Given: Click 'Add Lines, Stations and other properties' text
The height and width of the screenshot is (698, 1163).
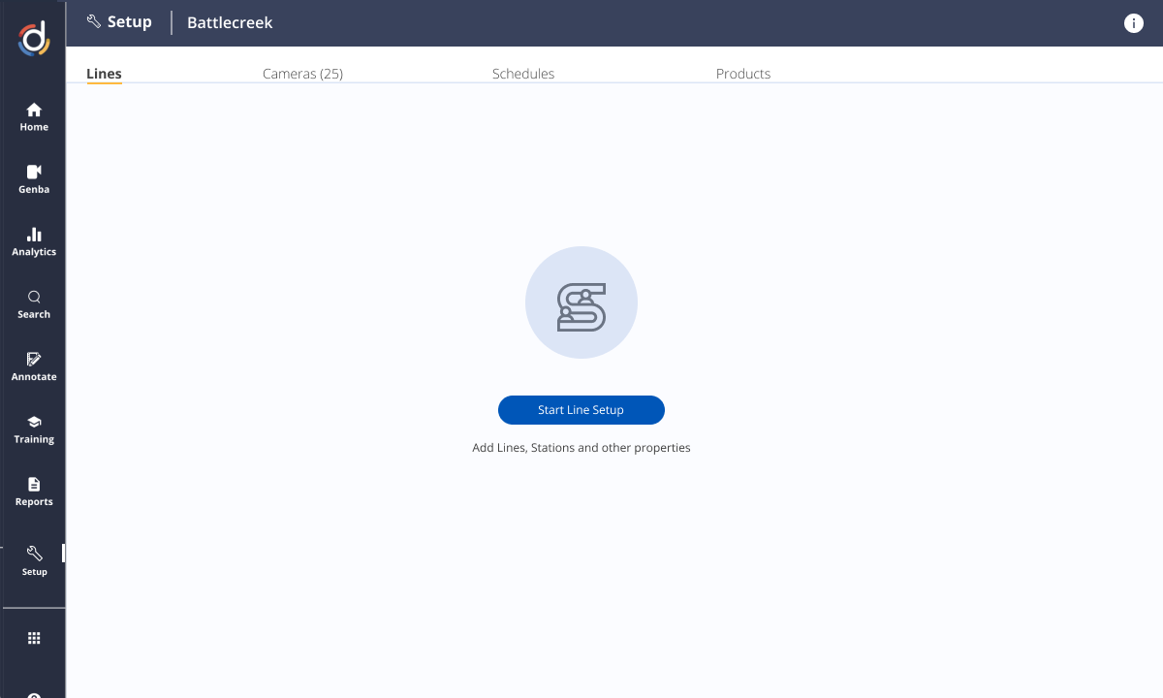Looking at the screenshot, I should point(581,448).
